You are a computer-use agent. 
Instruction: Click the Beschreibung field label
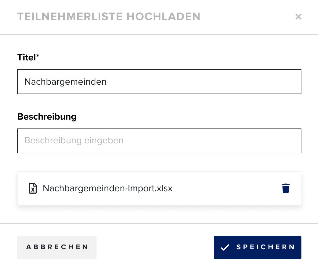pos(47,117)
